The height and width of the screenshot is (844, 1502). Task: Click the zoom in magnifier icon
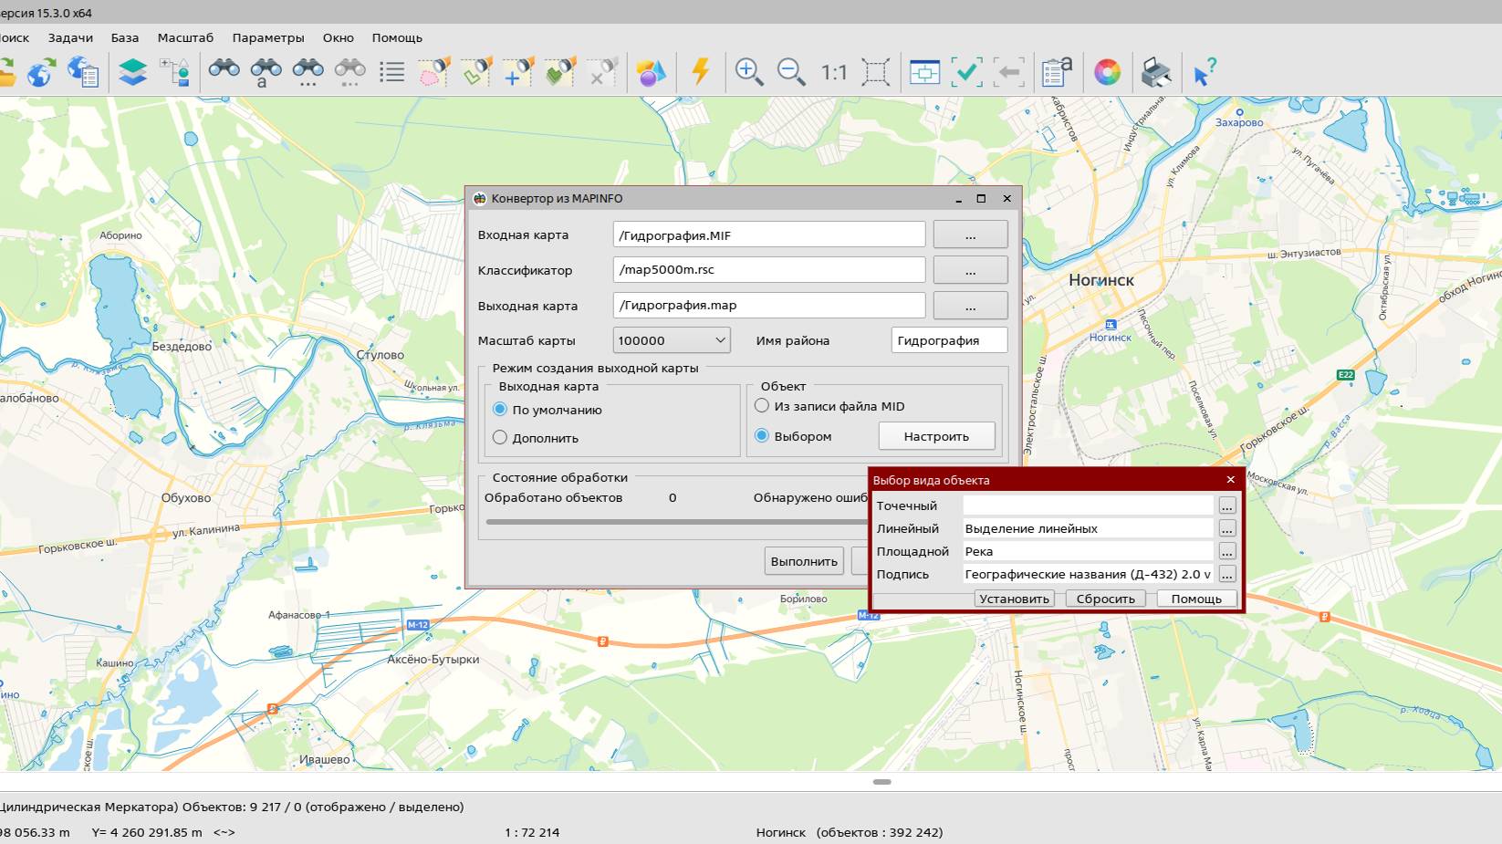[748, 72]
